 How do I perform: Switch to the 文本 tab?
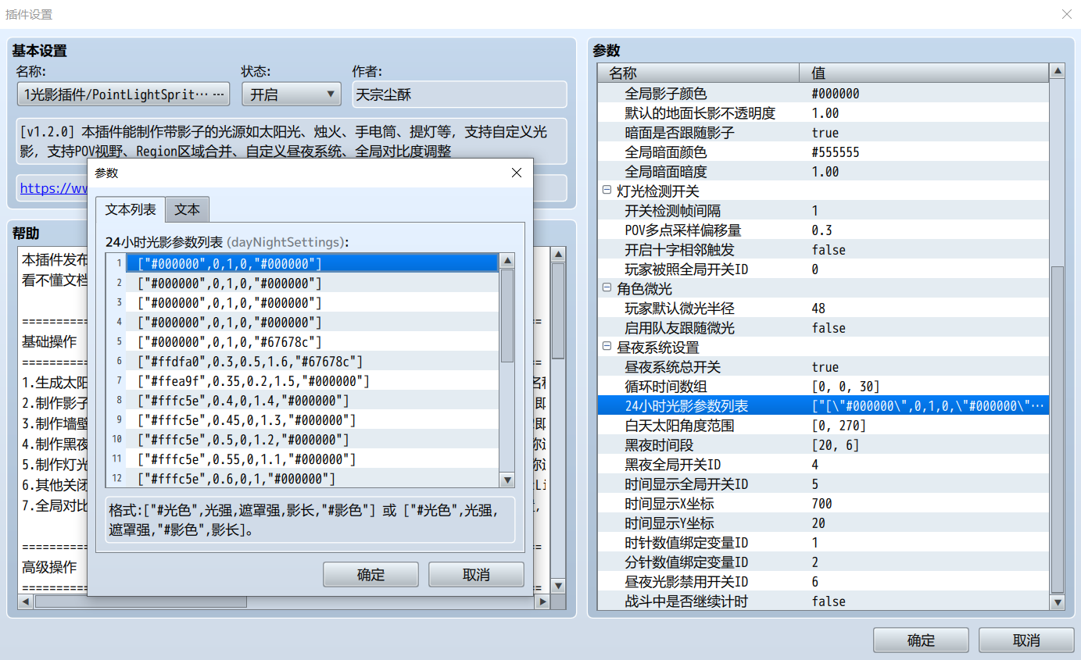188,209
